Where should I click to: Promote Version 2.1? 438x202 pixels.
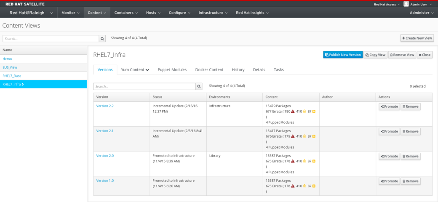389,131
